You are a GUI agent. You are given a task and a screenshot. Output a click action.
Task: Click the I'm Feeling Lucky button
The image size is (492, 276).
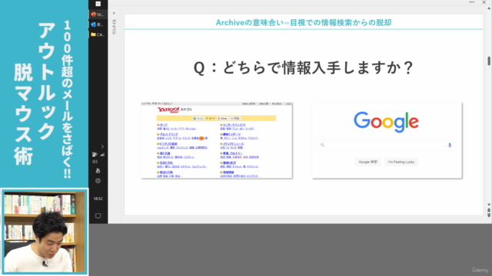pyautogui.click(x=401, y=162)
